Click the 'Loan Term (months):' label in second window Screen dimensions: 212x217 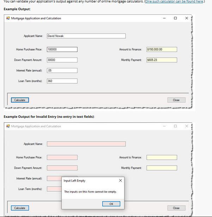click(x=30, y=189)
